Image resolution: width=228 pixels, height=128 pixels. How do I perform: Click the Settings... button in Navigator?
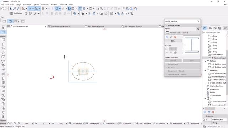[215, 123]
